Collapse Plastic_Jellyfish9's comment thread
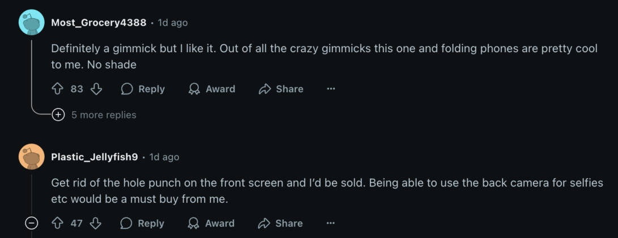The height and width of the screenshot is (238, 618). coord(32,223)
